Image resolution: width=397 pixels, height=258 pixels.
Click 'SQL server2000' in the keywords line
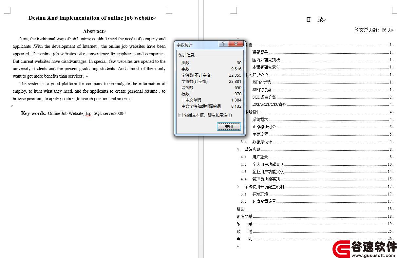coord(108,114)
